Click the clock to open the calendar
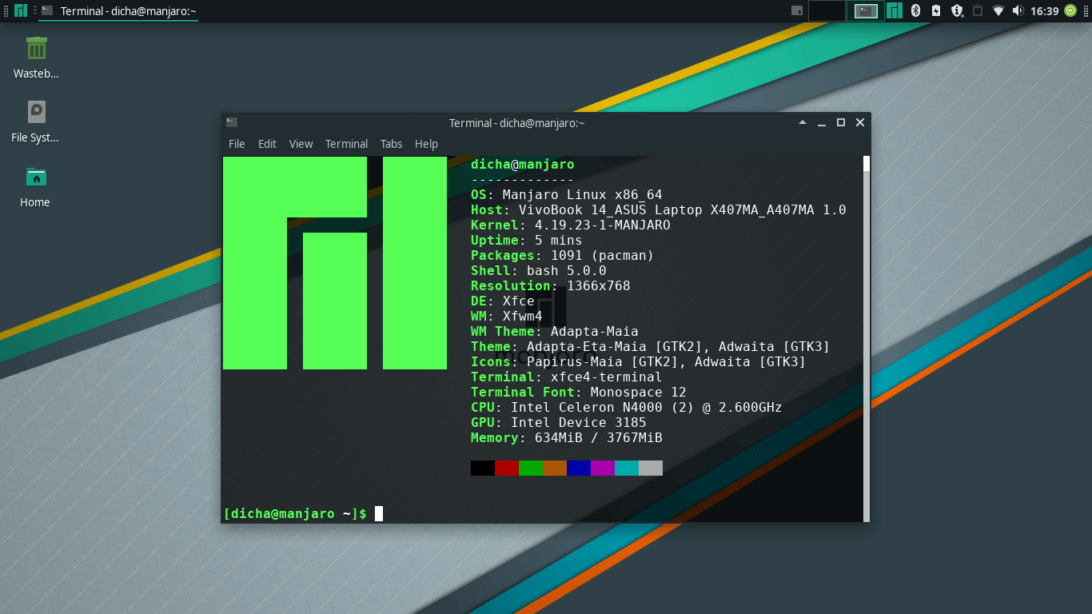 [x=1046, y=11]
